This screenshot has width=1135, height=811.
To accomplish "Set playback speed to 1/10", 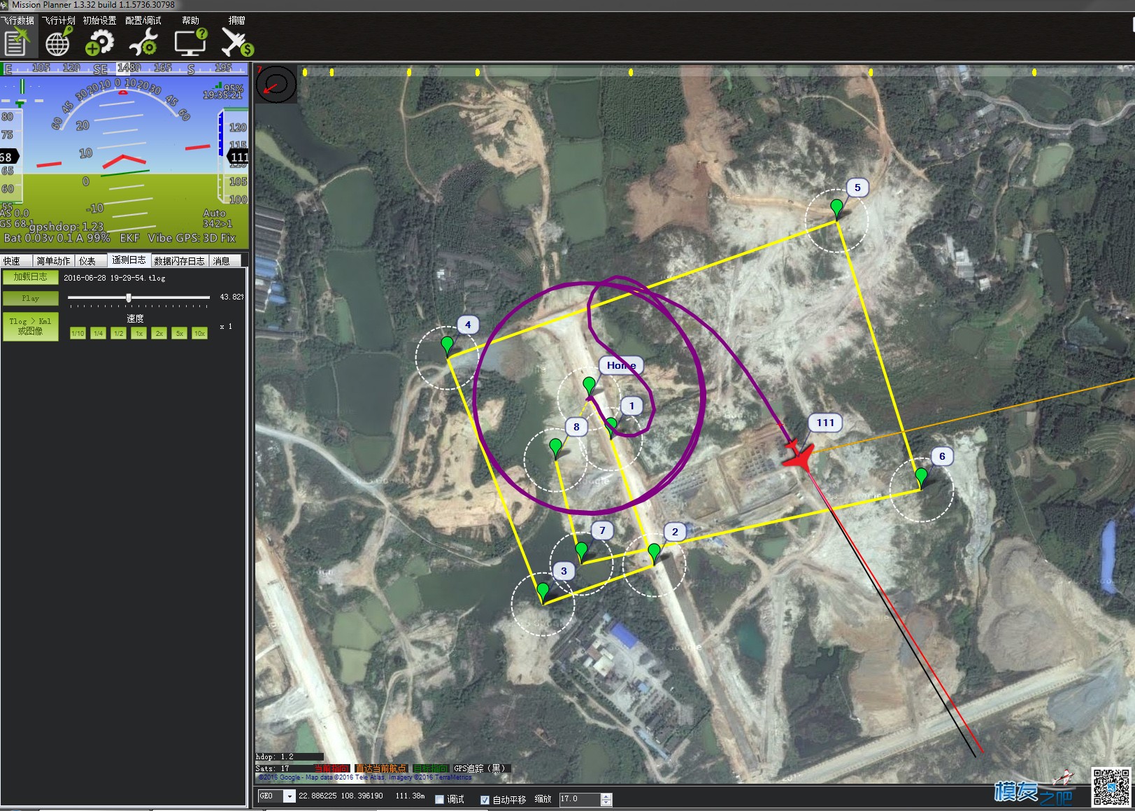I will [78, 333].
